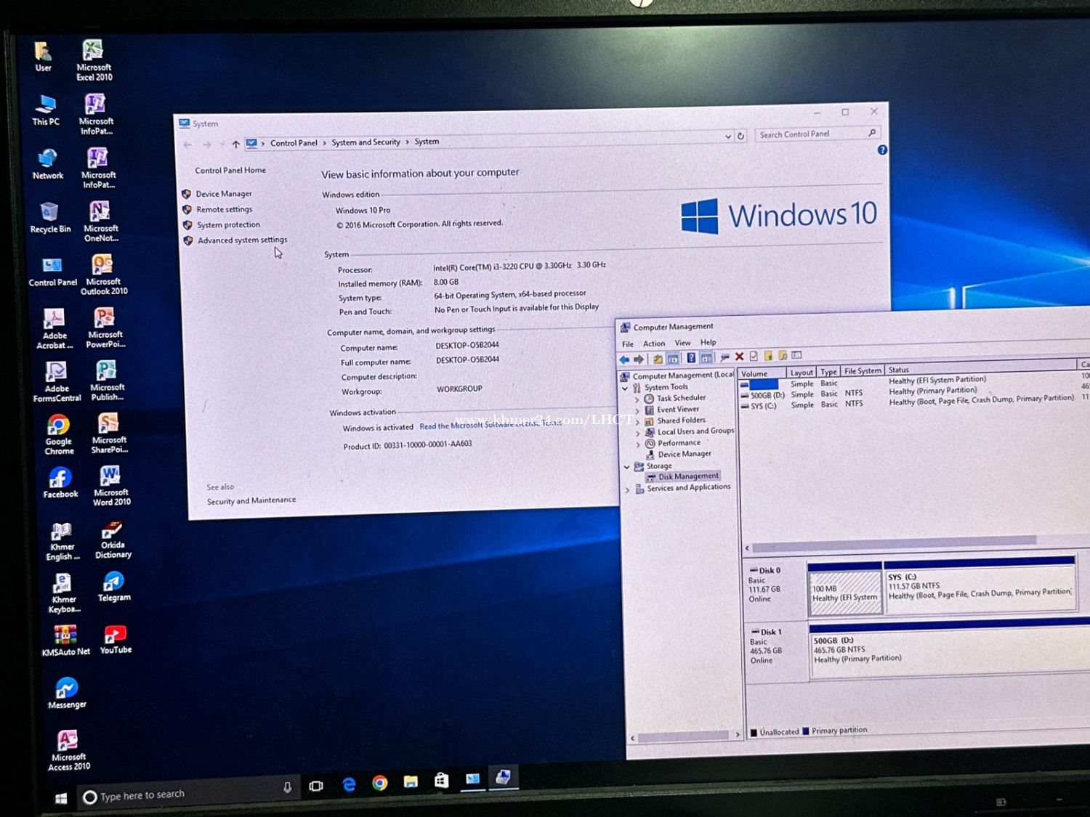The height and width of the screenshot is (817, 1090).
Task: Click the Windows Start button
Action: (61, 798)
